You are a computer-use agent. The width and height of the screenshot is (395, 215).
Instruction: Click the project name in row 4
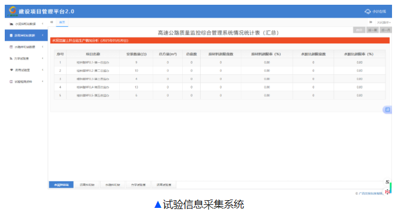(93, 87)
